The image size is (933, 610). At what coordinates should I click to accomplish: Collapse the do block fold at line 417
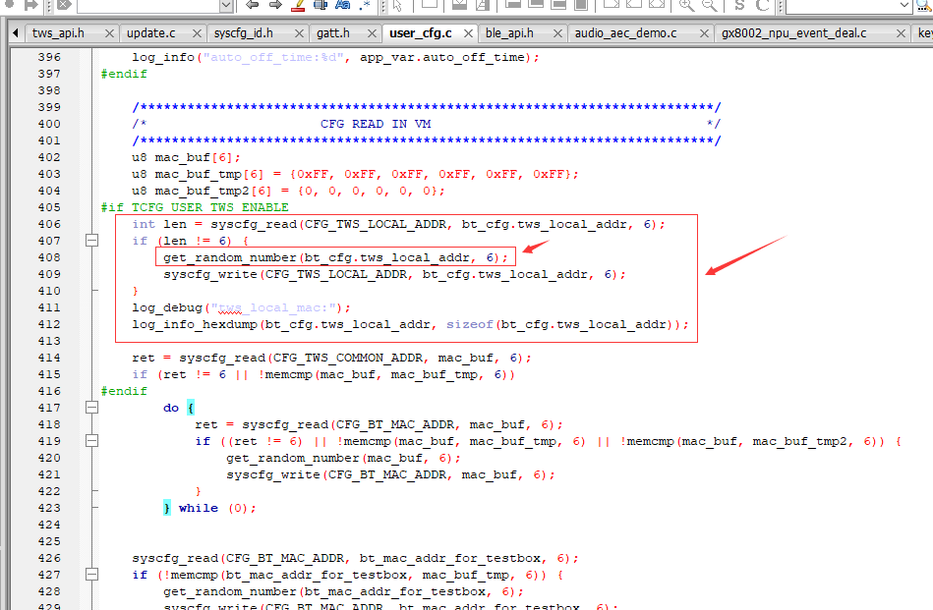[91, 408]
